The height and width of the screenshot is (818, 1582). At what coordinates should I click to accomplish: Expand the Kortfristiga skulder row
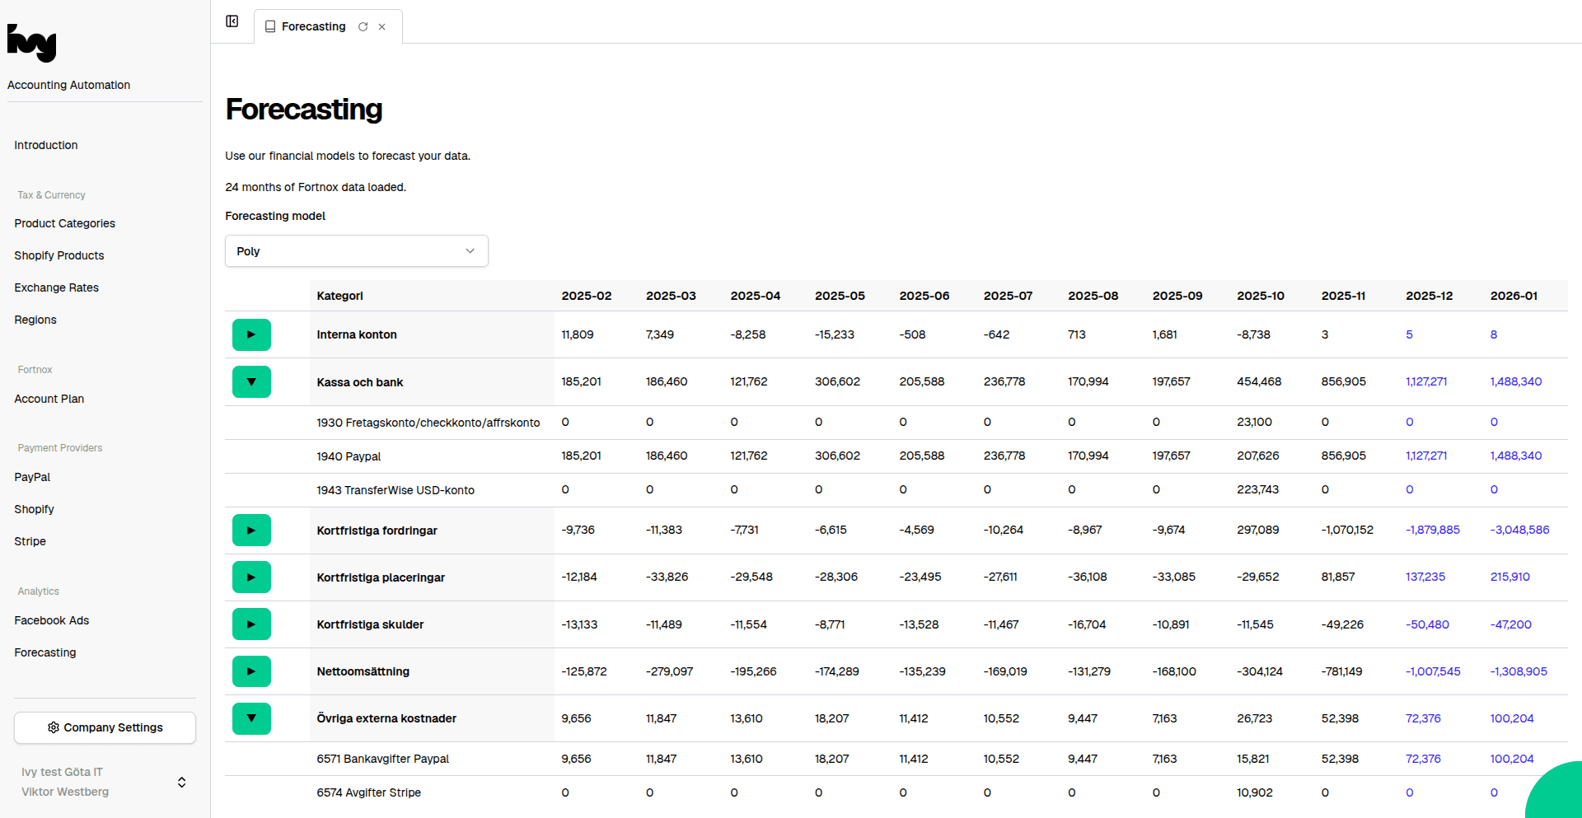coord(251,624)
